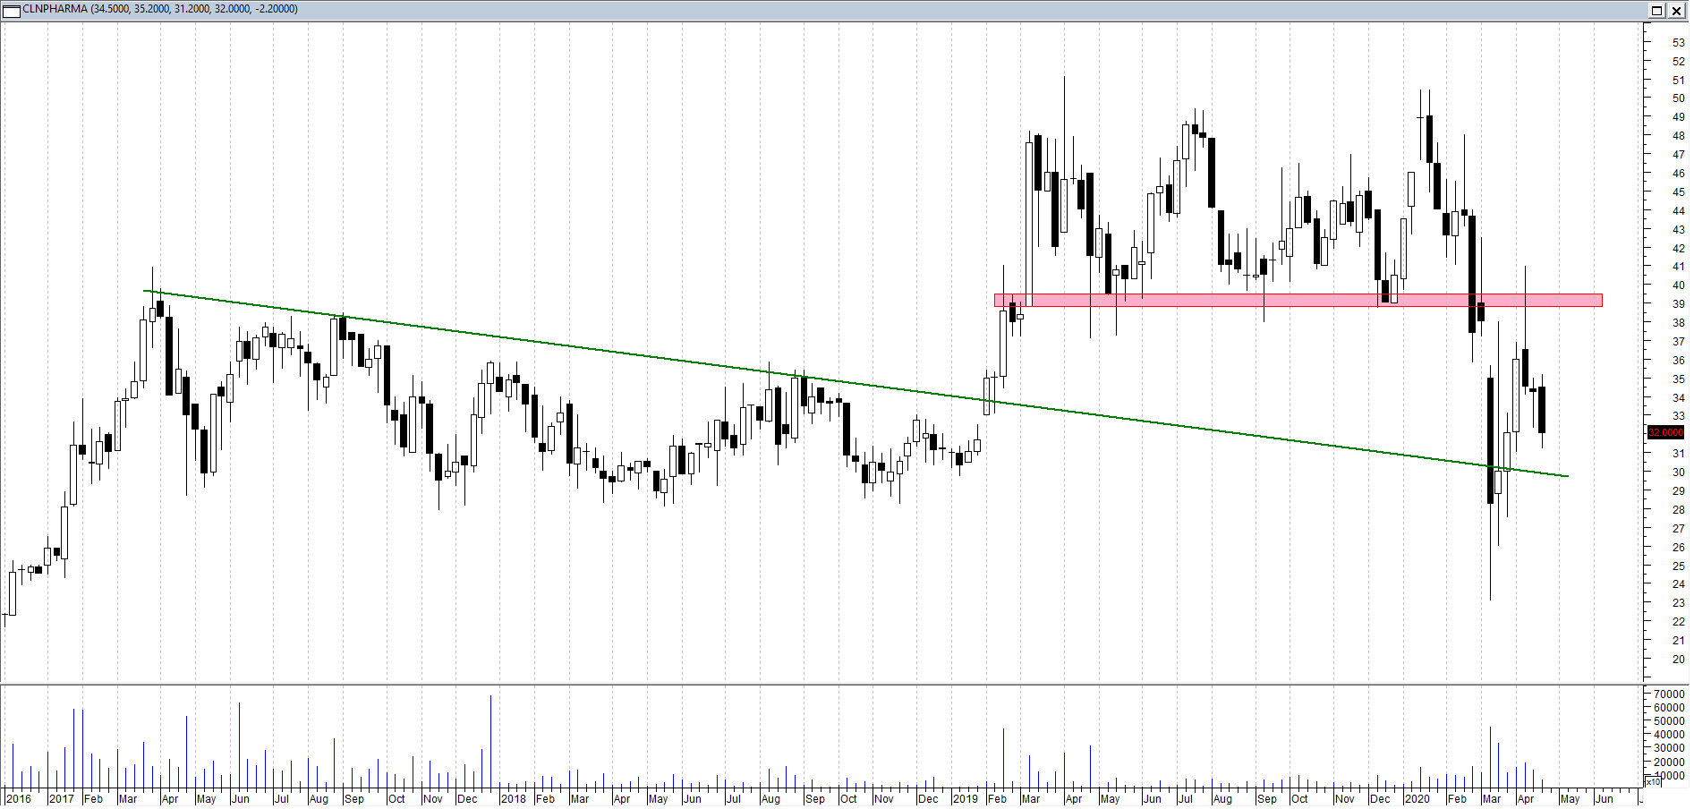Click the Jun label at time axis end
1694x809 pixels.
coord(1605,799)
